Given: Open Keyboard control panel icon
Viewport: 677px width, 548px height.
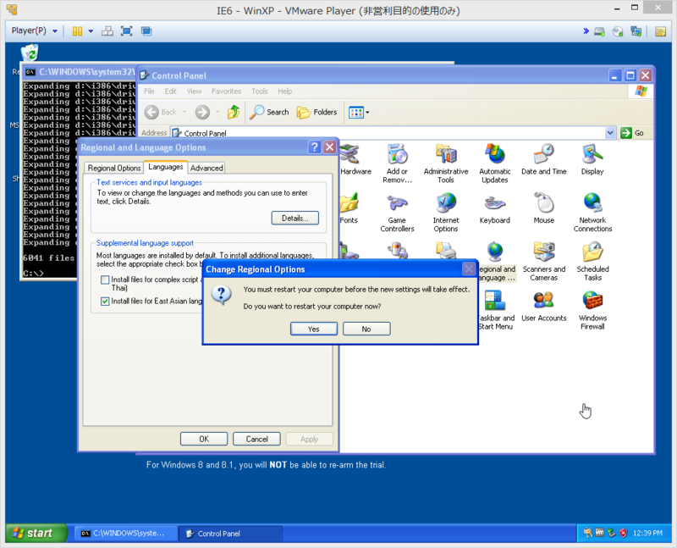Looking at the screenshot, I should pyautogui.click(x=495, y=208).
